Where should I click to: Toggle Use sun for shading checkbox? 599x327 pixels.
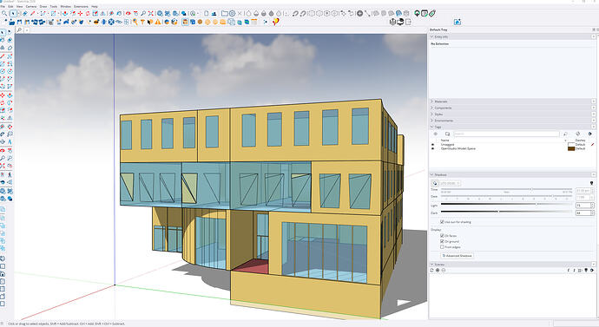coord(442,222)
